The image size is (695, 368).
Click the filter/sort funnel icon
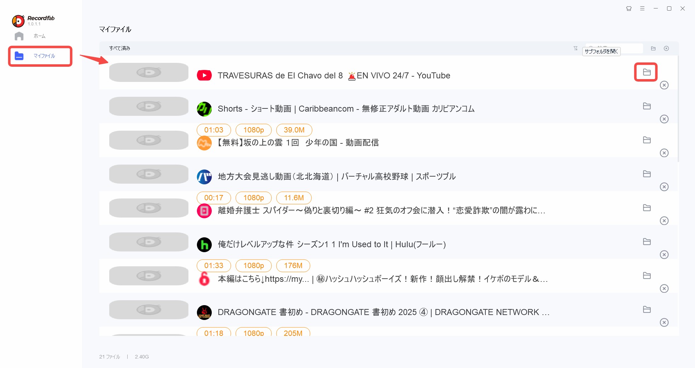[x=576, y=48]
